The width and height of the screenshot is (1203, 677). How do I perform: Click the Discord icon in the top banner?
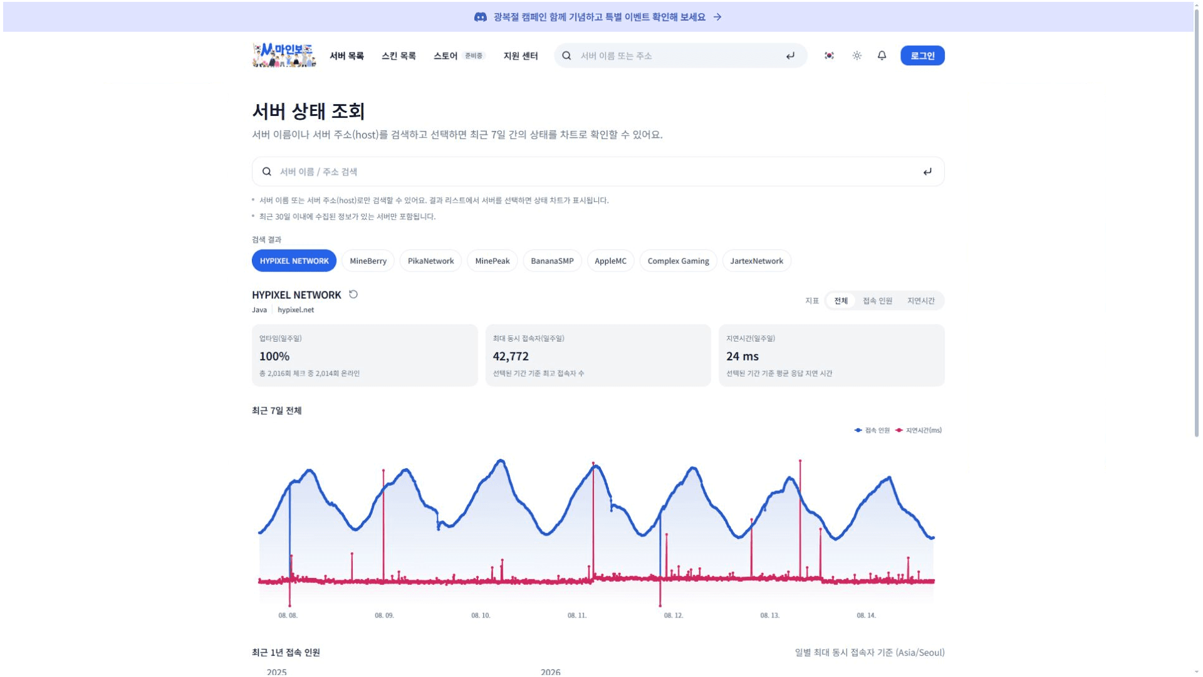point(480,17)
